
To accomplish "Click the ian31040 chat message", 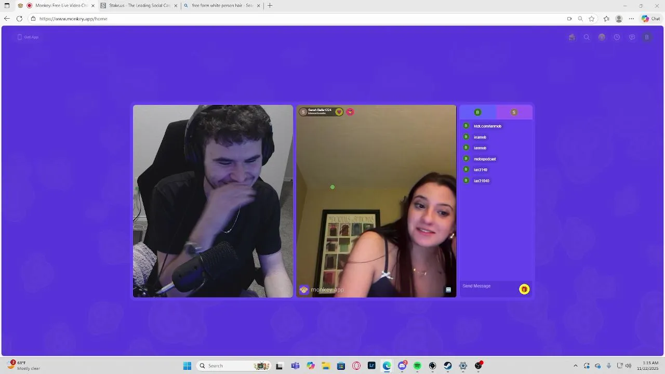I will pos(482,181).
